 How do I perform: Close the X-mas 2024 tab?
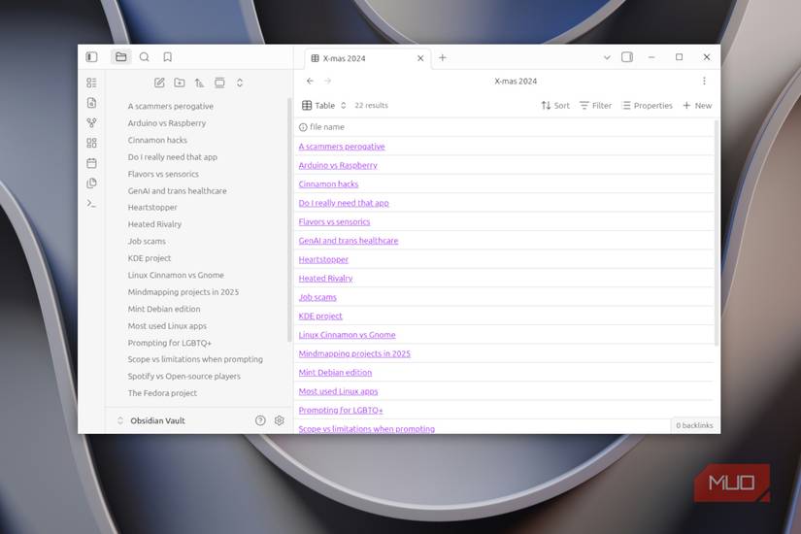[420, 58]
